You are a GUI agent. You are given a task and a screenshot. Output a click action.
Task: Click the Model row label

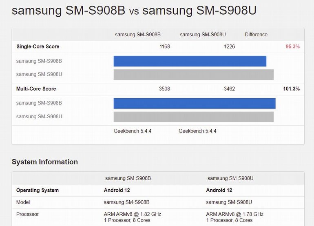coord(23,202)
